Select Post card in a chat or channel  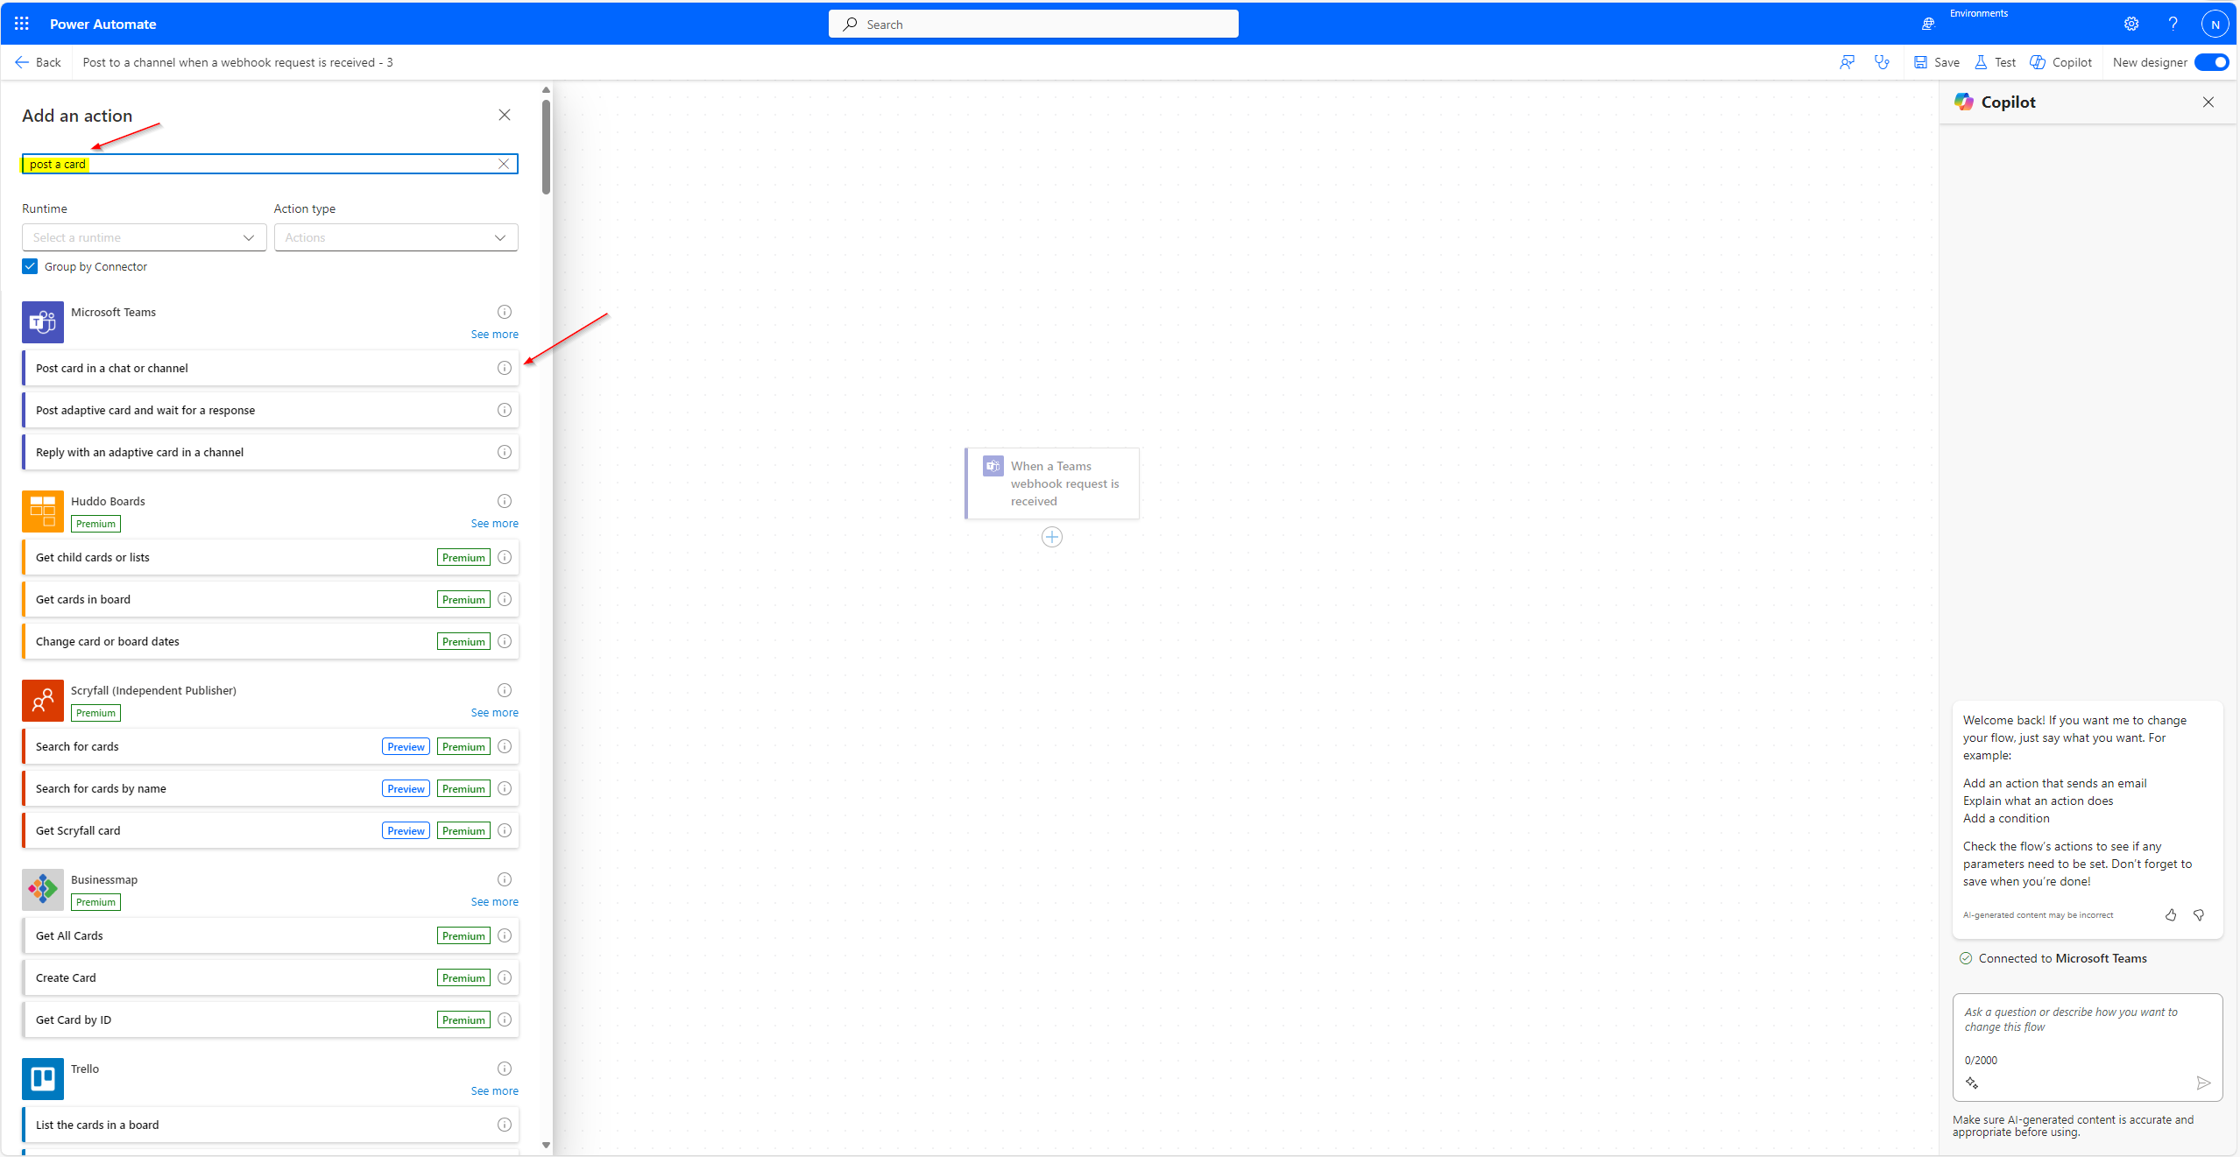tap(270, 368)
